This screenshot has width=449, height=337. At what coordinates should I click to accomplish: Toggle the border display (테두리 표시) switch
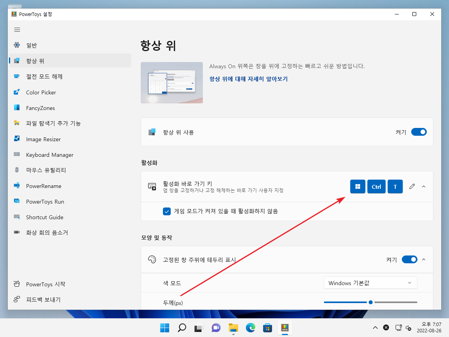point(410,259)
